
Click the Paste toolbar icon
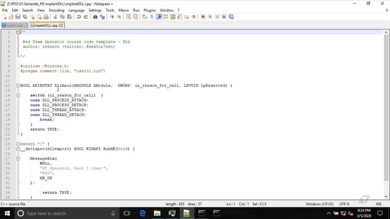(69, 17)
